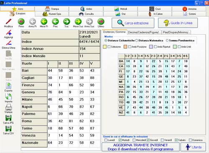Viewport: 209px width, 153px height.
Task: Save as image with Salva JPG icon
Action: click(x=8, y=118)
